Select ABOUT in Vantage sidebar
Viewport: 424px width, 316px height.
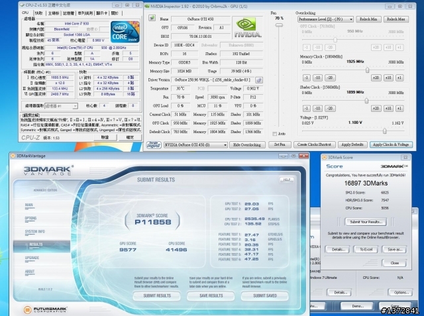tap(30, 272)
